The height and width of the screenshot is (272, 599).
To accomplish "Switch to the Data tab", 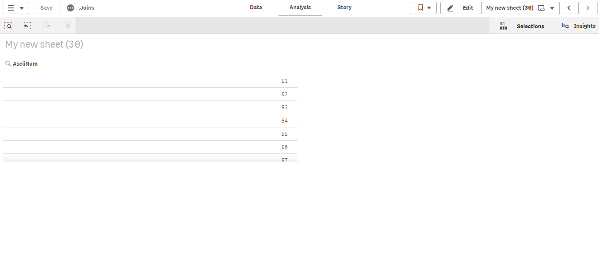I will click(x=256, y=7).
